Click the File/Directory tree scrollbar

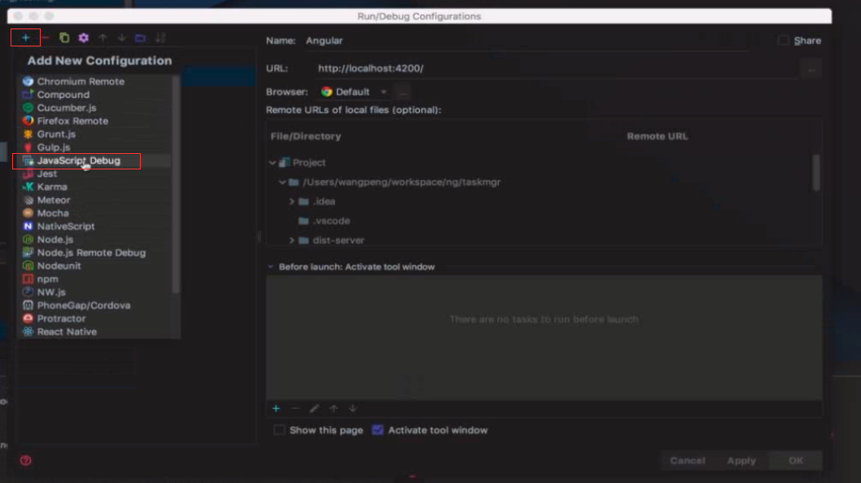point(816,173)
